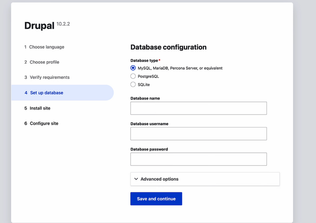This screenshot has height=223, width=316.
Task: Focus the Database username field
Action: [199, 134]
